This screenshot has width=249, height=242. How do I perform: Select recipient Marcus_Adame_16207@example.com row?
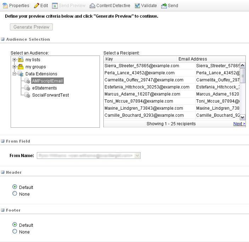point(149,94)
